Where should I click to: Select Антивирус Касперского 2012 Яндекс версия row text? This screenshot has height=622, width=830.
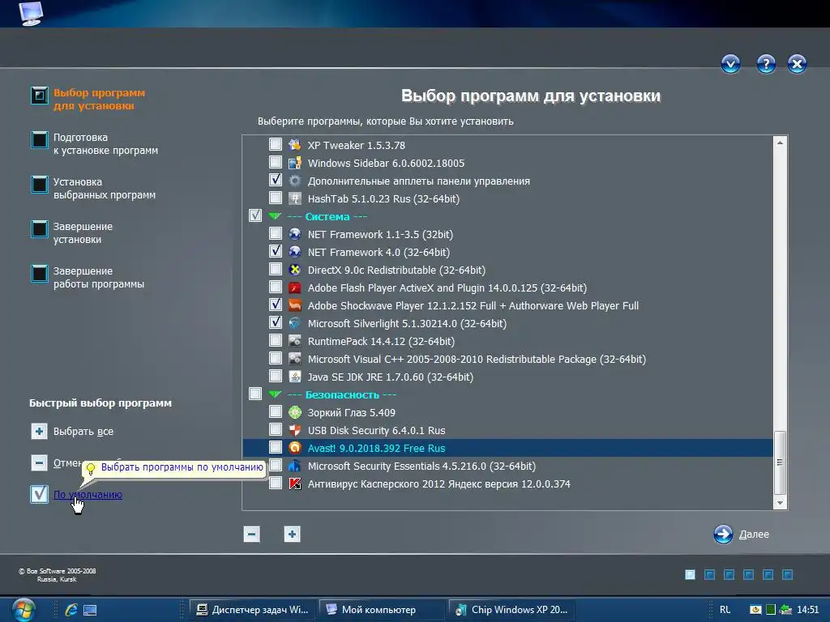439,484
